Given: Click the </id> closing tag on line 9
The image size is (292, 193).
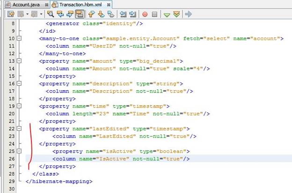Looking at the screenshot, I should pos(47,31).
